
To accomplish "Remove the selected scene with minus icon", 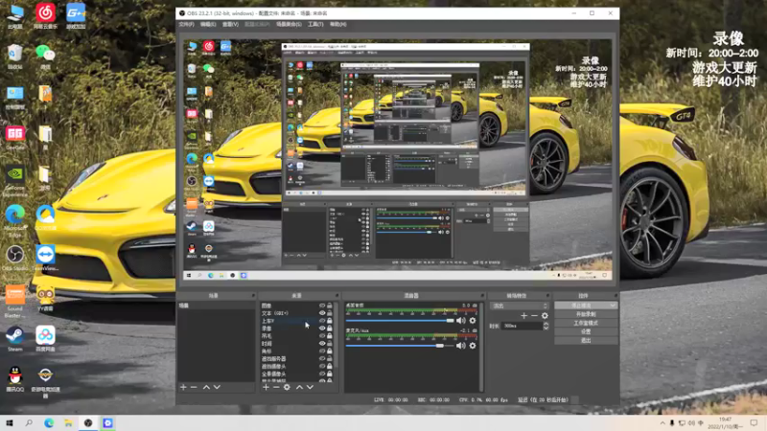I will click(194, 387).
